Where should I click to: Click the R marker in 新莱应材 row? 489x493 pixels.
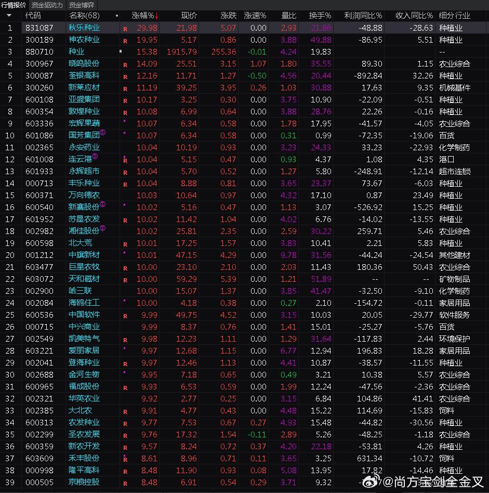[x=125, y=89]
